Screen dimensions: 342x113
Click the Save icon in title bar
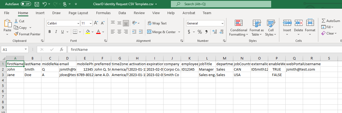(x=37, y=4)
